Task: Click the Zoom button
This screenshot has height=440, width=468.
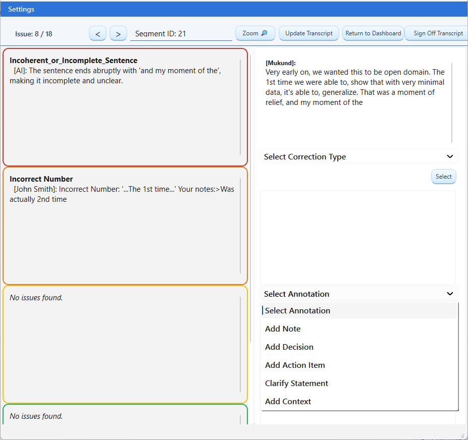Action: (x=255, y=33)
